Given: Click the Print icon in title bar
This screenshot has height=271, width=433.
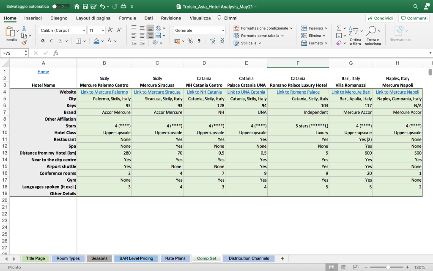Looking at the screenshot, I should coord(123,7).
